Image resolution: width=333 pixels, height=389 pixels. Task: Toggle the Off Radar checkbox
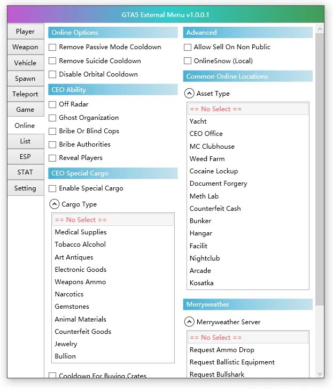pyautogui.click(x=52, y=104)
